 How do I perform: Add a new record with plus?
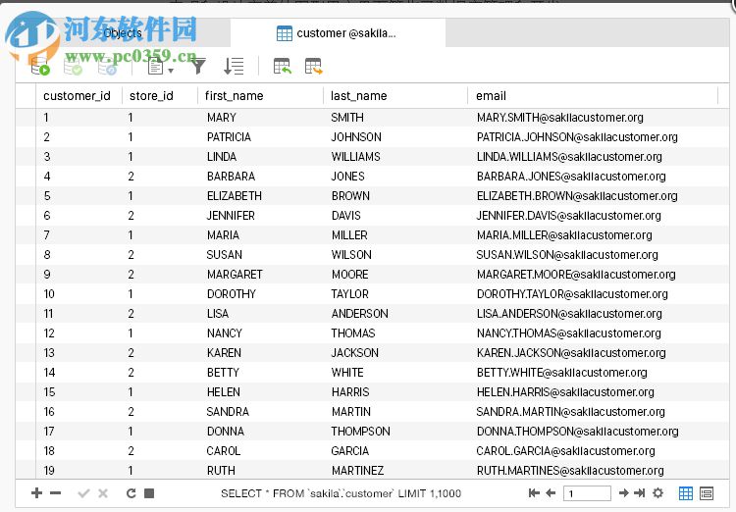[x=36, y=492]
